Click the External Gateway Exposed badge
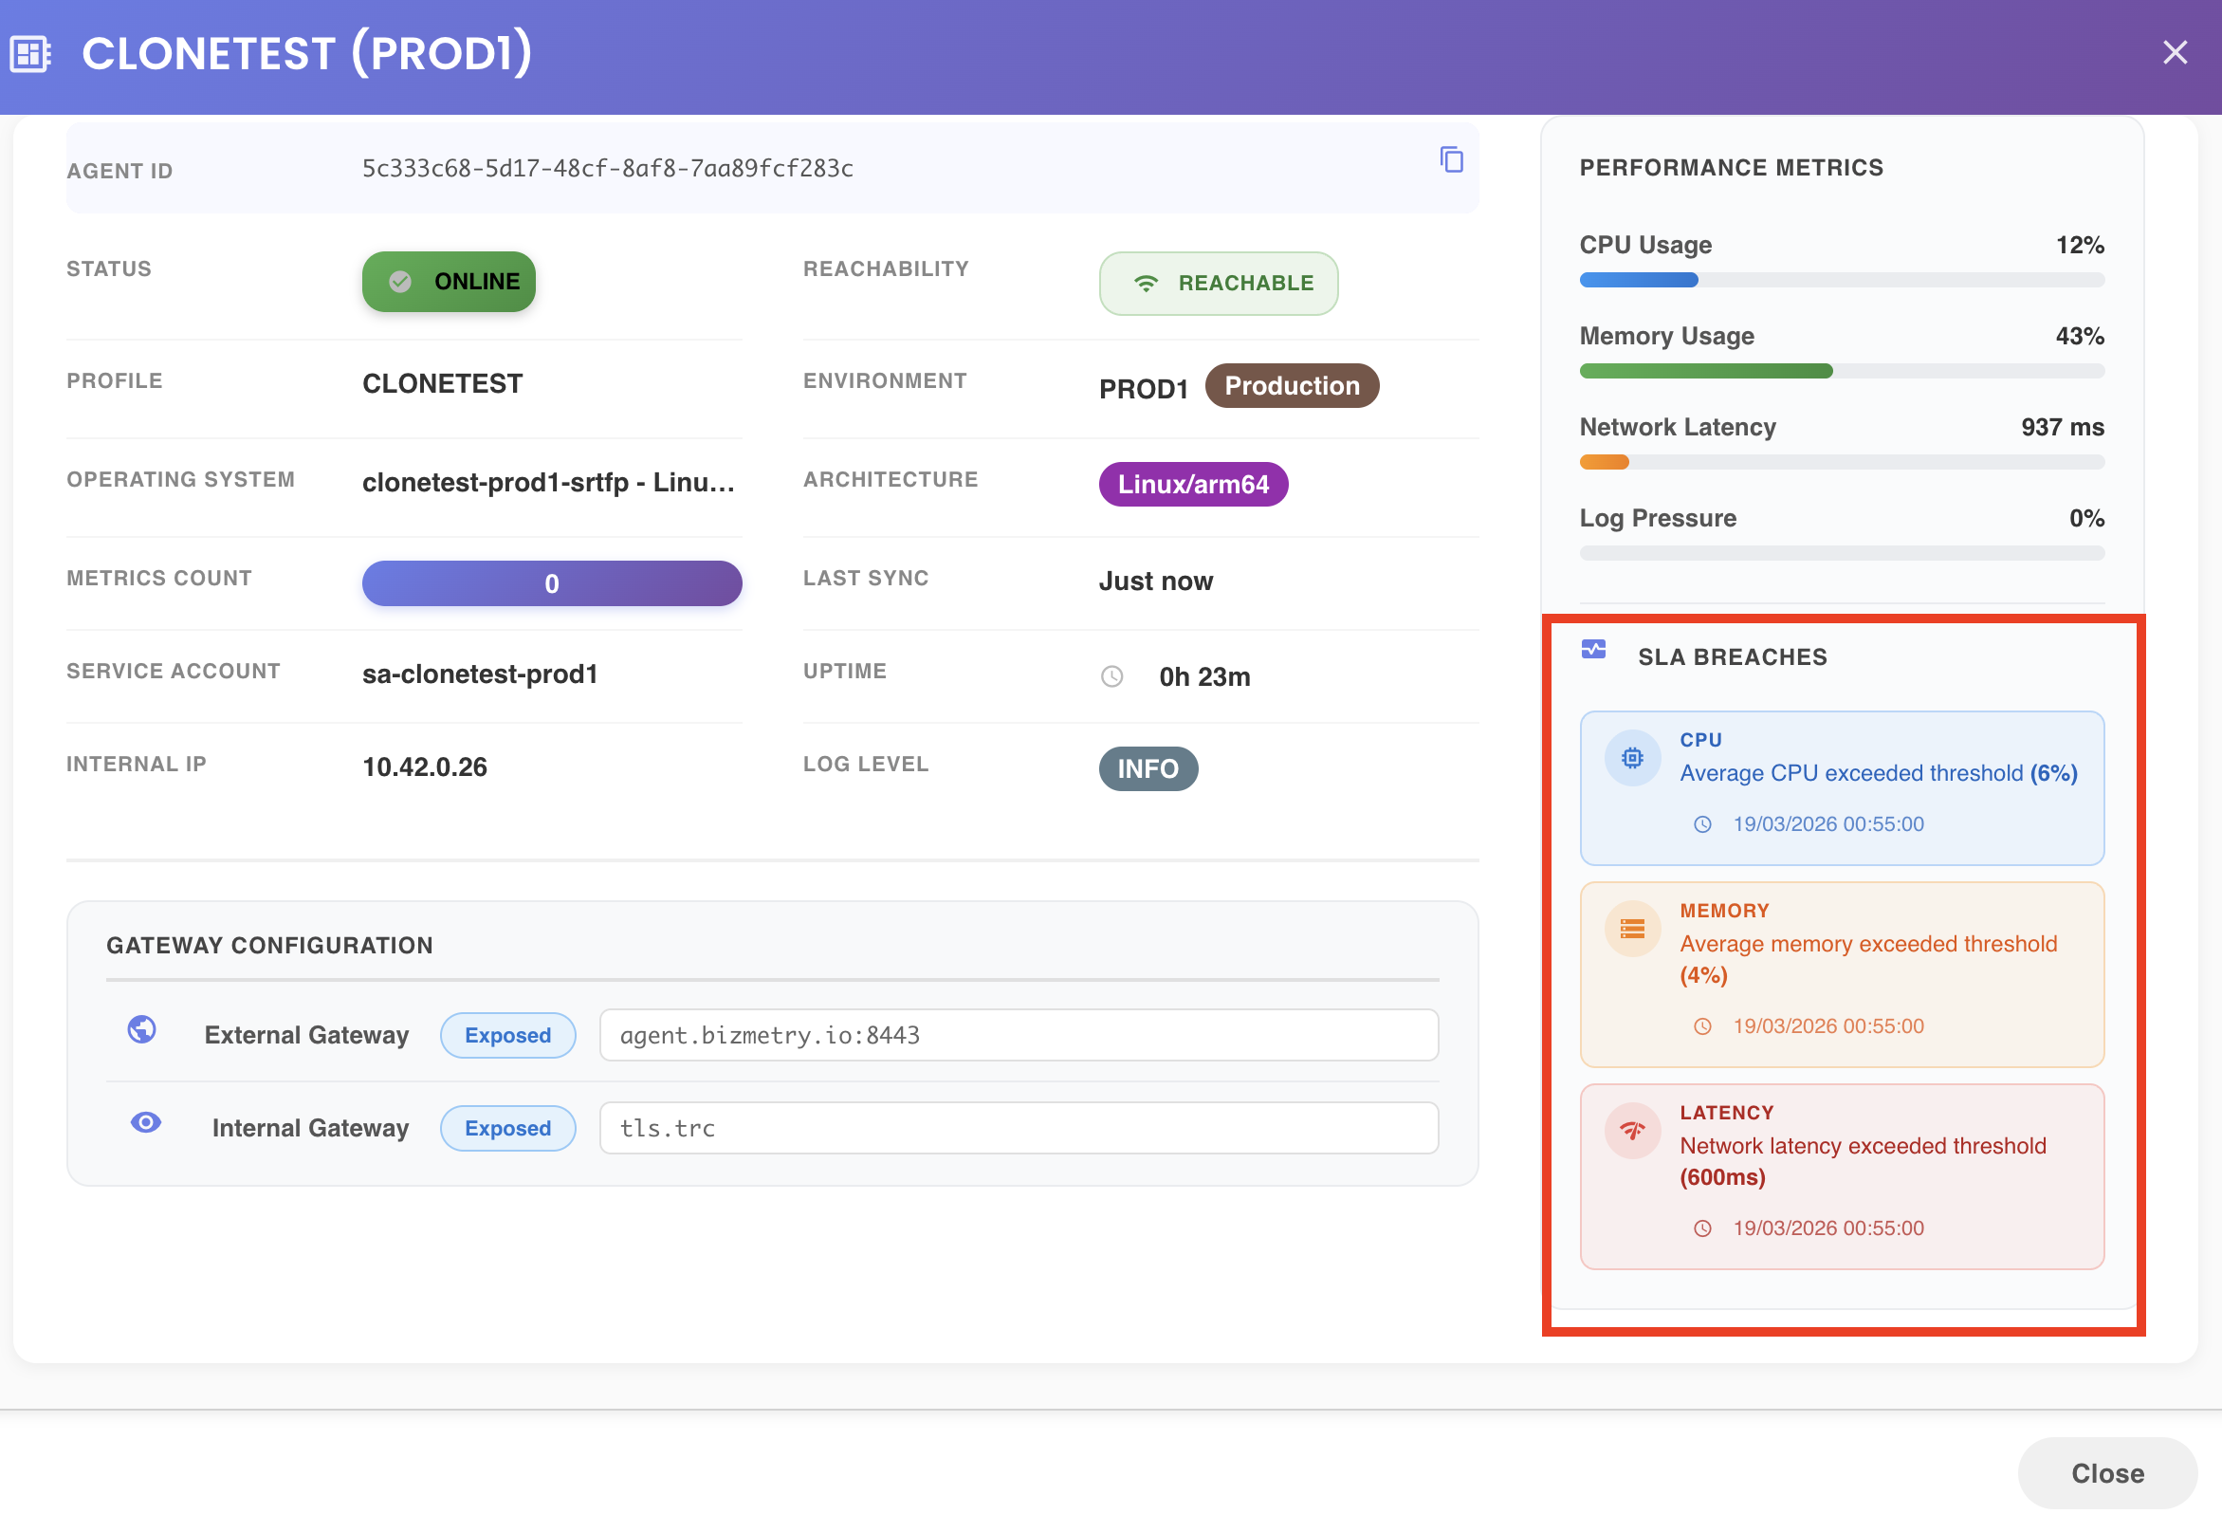Screen dimensions: 2222x1514 [507, 1036]
